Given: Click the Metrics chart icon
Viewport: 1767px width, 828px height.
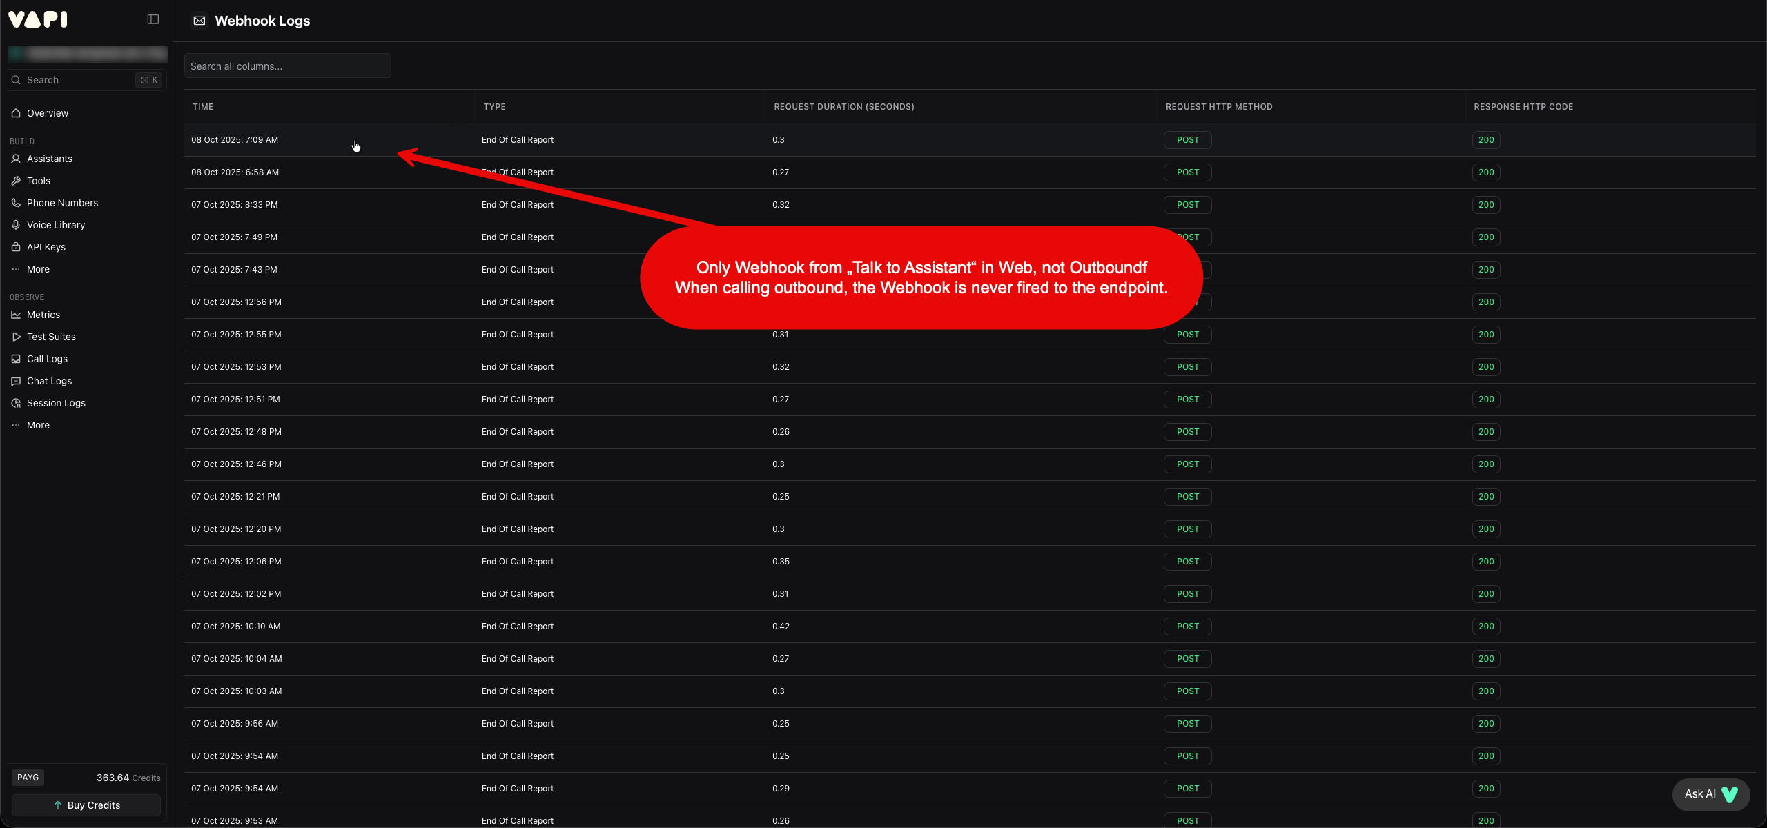Looking at the screenshot, I should 16,315.
